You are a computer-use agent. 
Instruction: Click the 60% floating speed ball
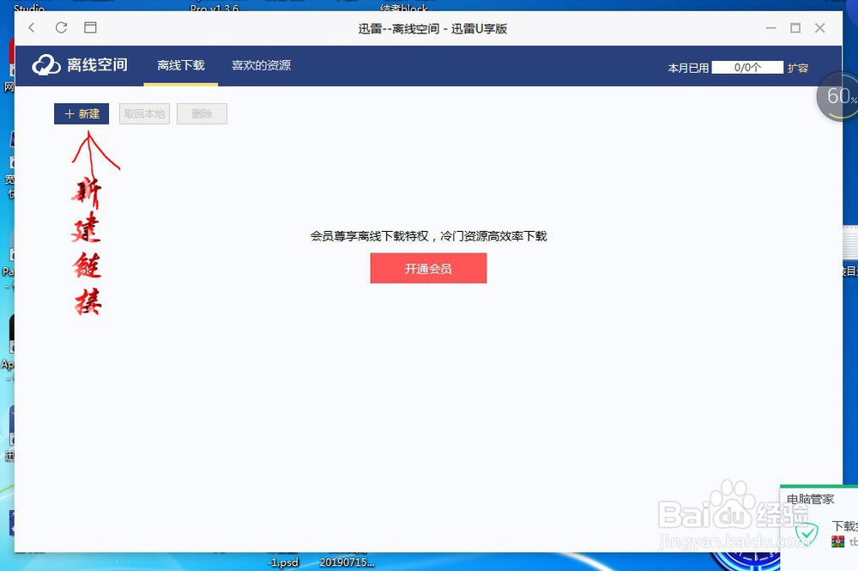point(838,96)
